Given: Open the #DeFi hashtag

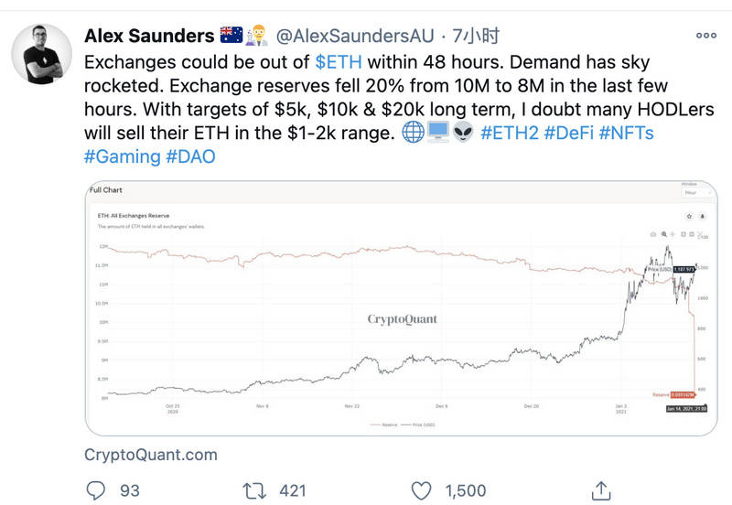Looking at the screenshot, I should 568,133.
